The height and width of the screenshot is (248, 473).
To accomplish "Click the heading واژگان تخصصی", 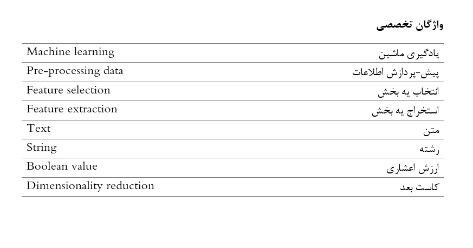I will pos(410,25).
